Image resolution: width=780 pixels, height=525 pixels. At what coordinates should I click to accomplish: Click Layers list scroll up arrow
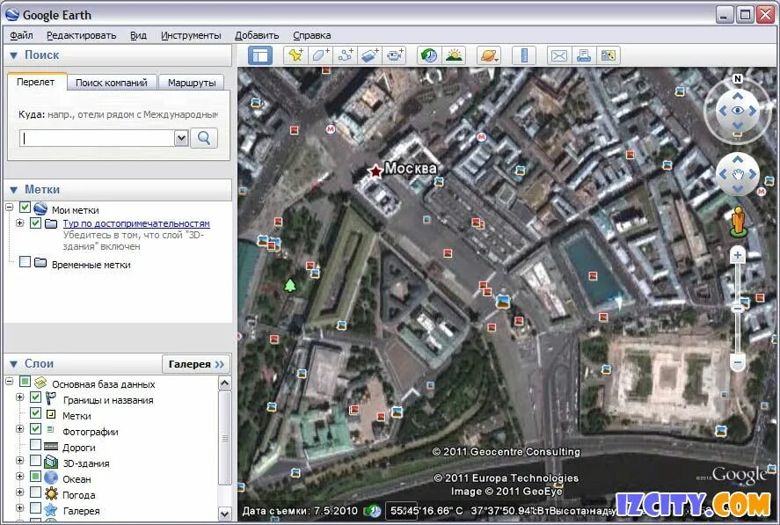click(x=225, y=383)
